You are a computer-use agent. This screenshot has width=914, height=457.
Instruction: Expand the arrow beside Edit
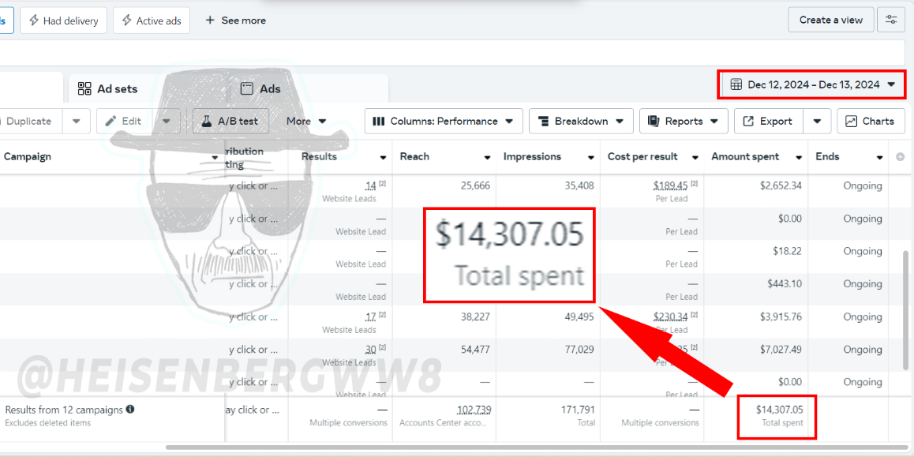click(x=166, y=122)
